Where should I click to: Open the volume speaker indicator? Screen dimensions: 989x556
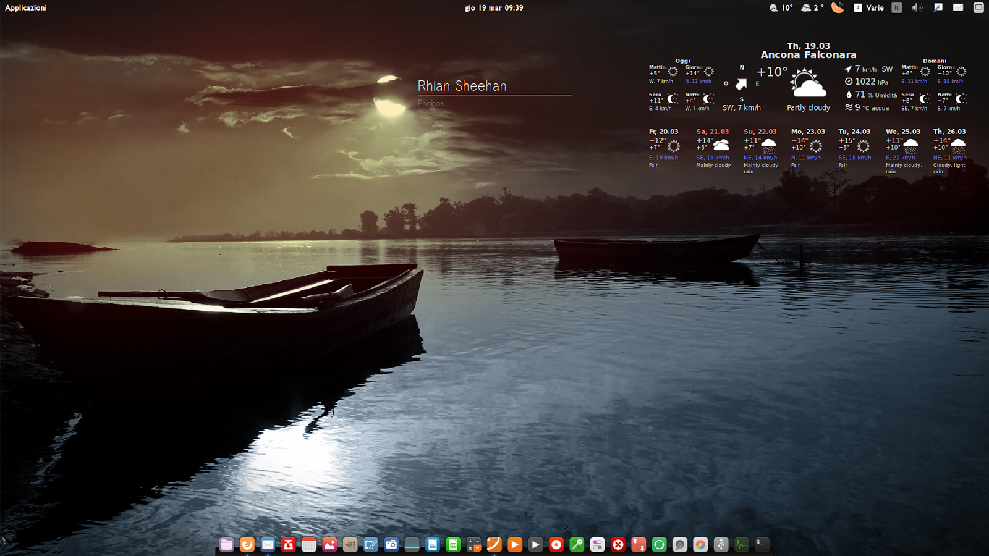tap(917, 8)
